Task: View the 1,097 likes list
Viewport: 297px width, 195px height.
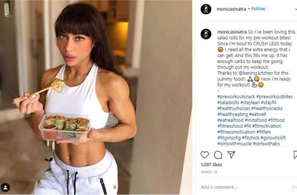Action: (x=211, y=165)
